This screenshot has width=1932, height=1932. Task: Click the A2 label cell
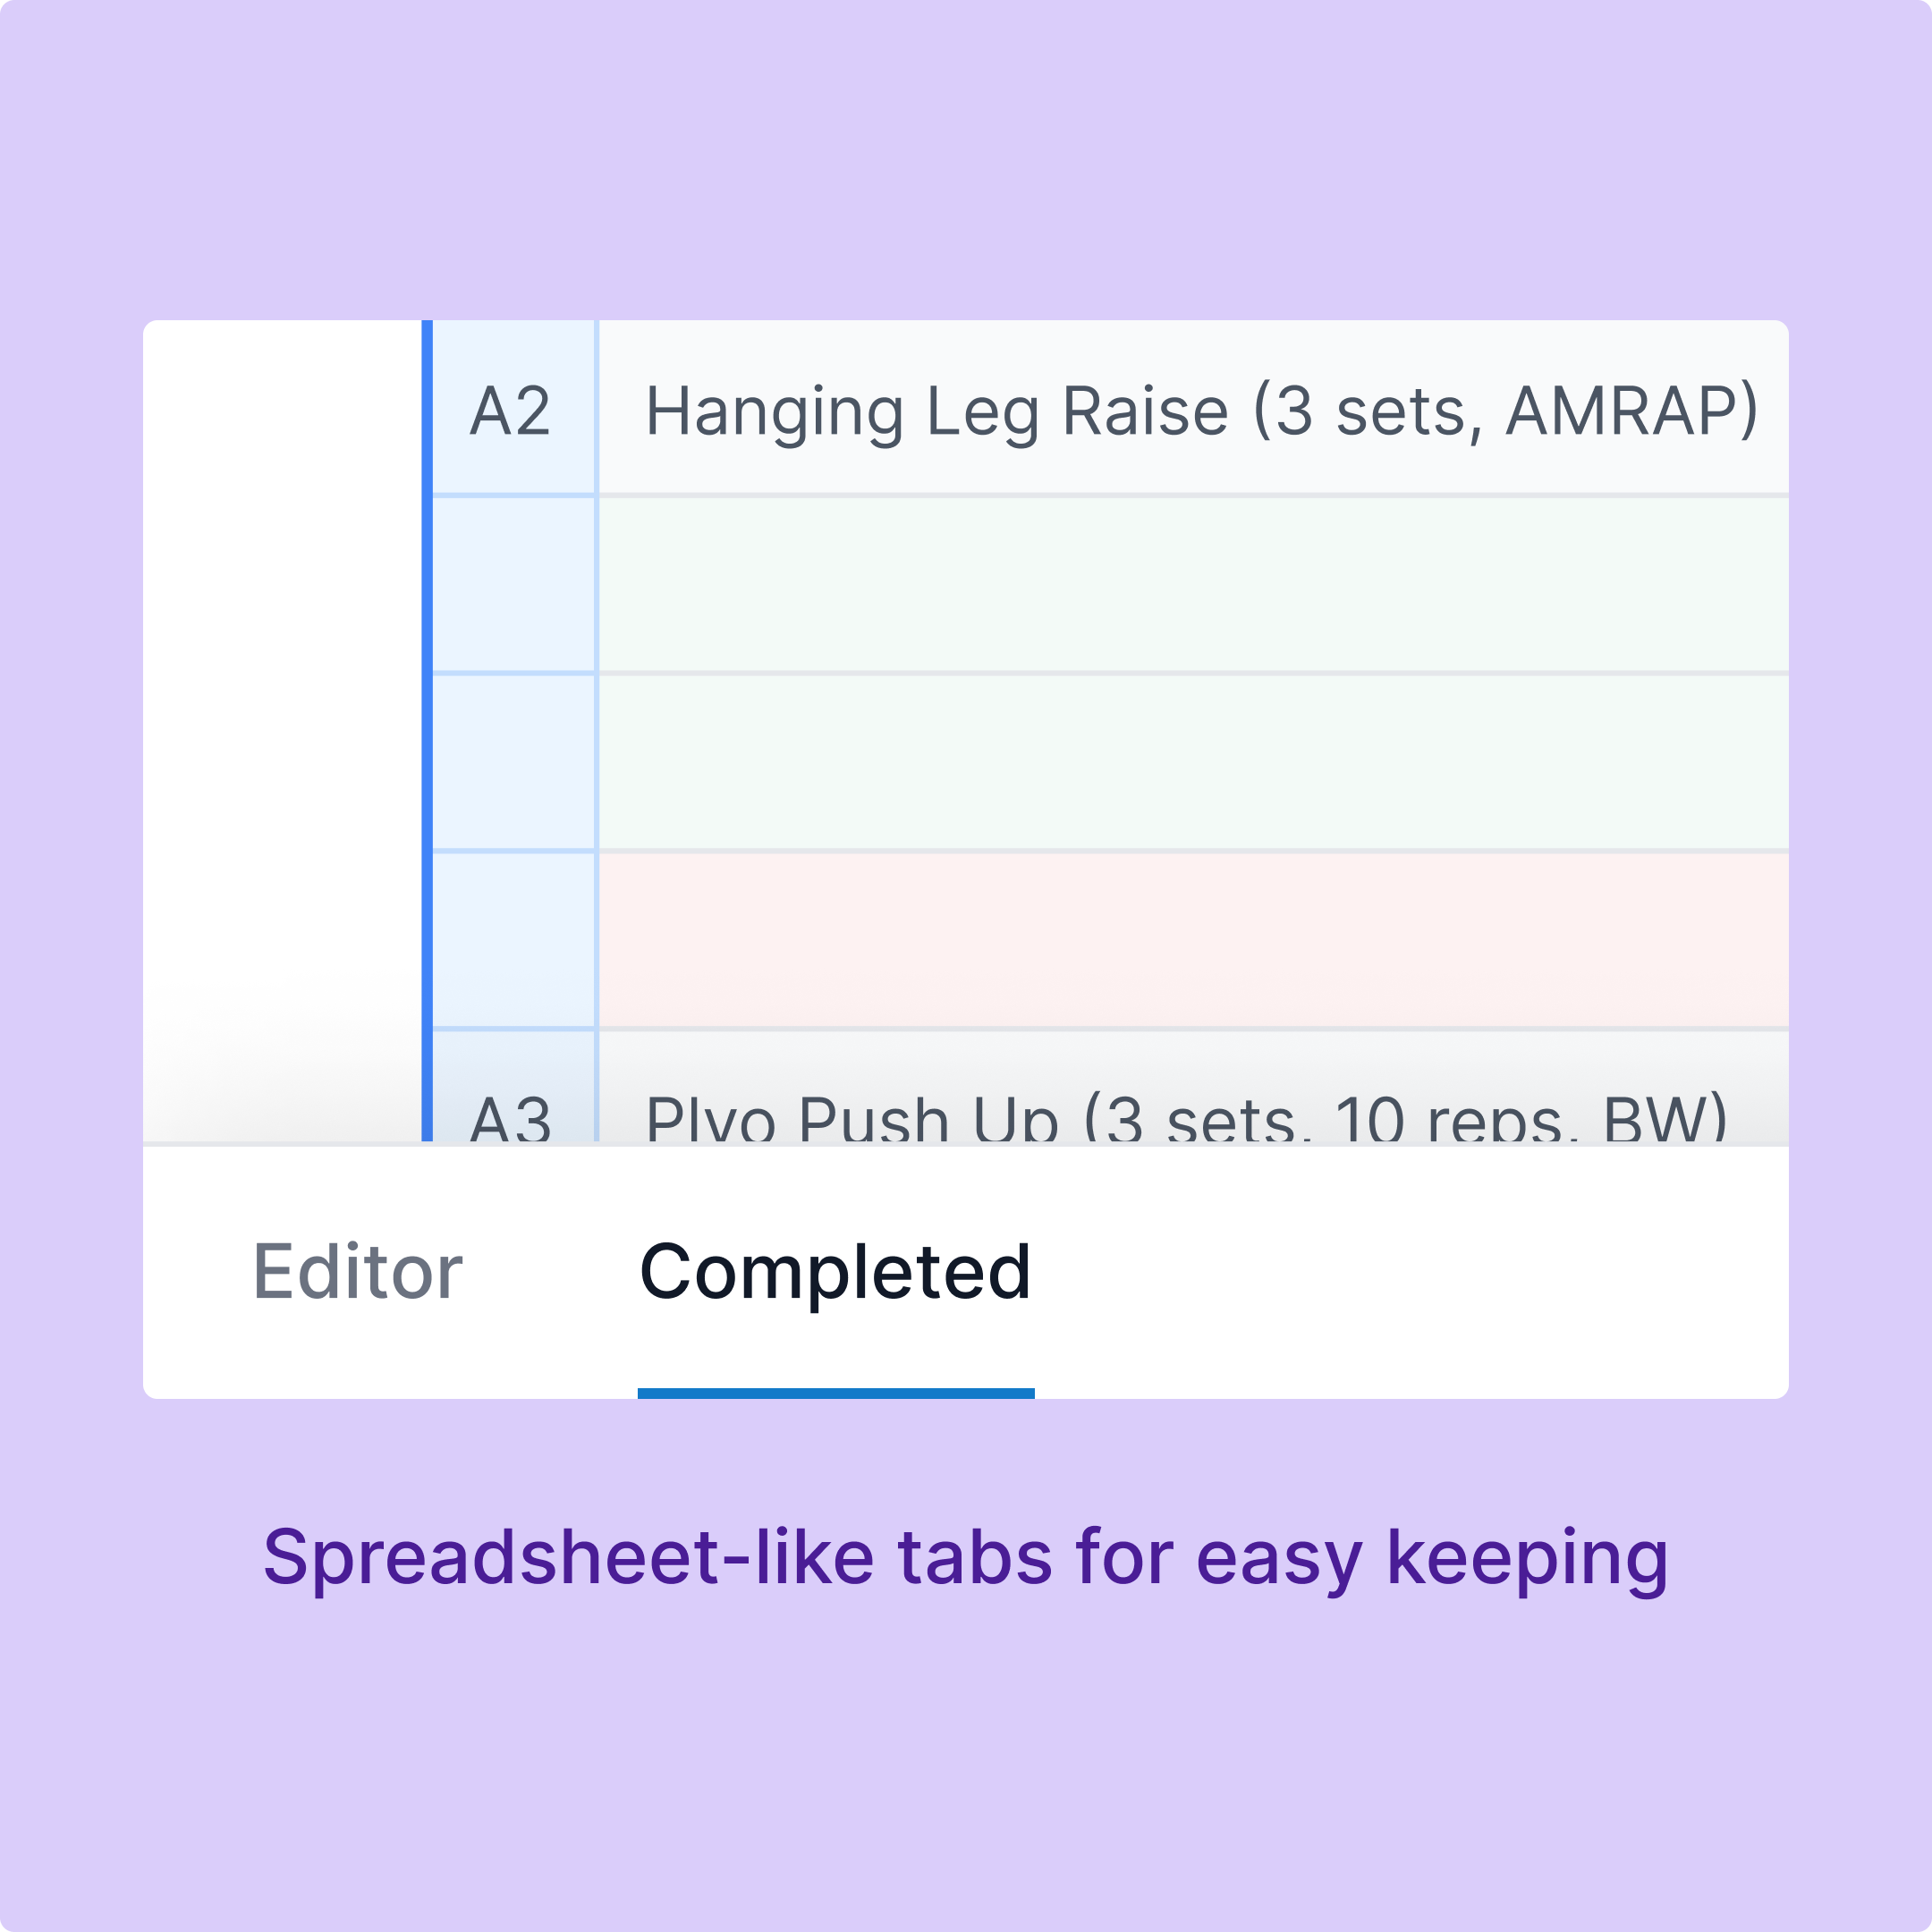coord(512,410)
